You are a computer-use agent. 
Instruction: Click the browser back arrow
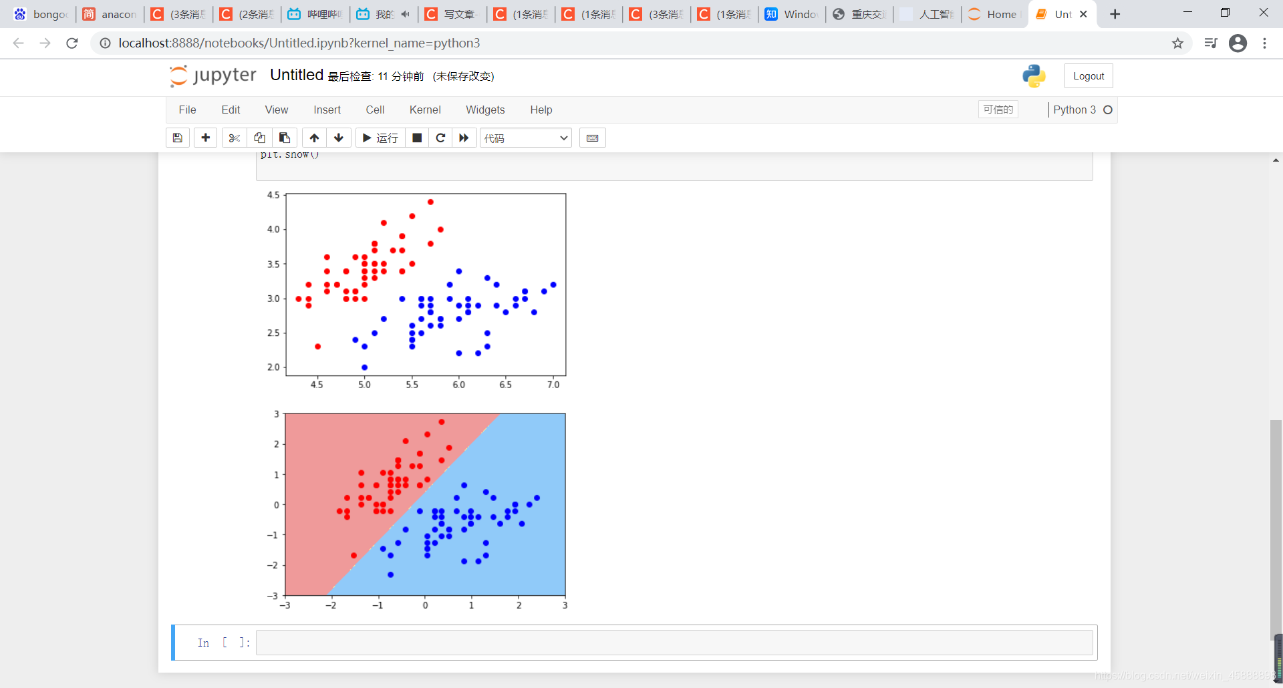18,43
